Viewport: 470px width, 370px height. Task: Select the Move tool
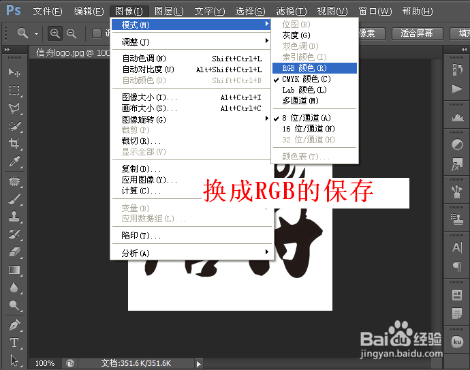(14, 72)
